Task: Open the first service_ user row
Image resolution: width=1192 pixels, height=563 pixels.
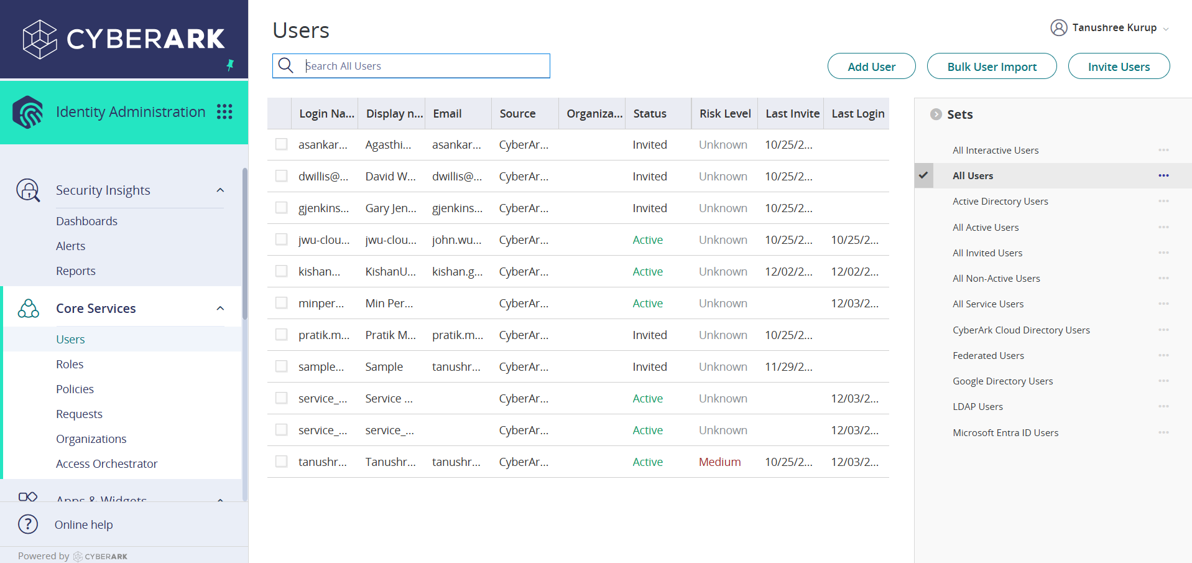Action: [x=578, y=398]
